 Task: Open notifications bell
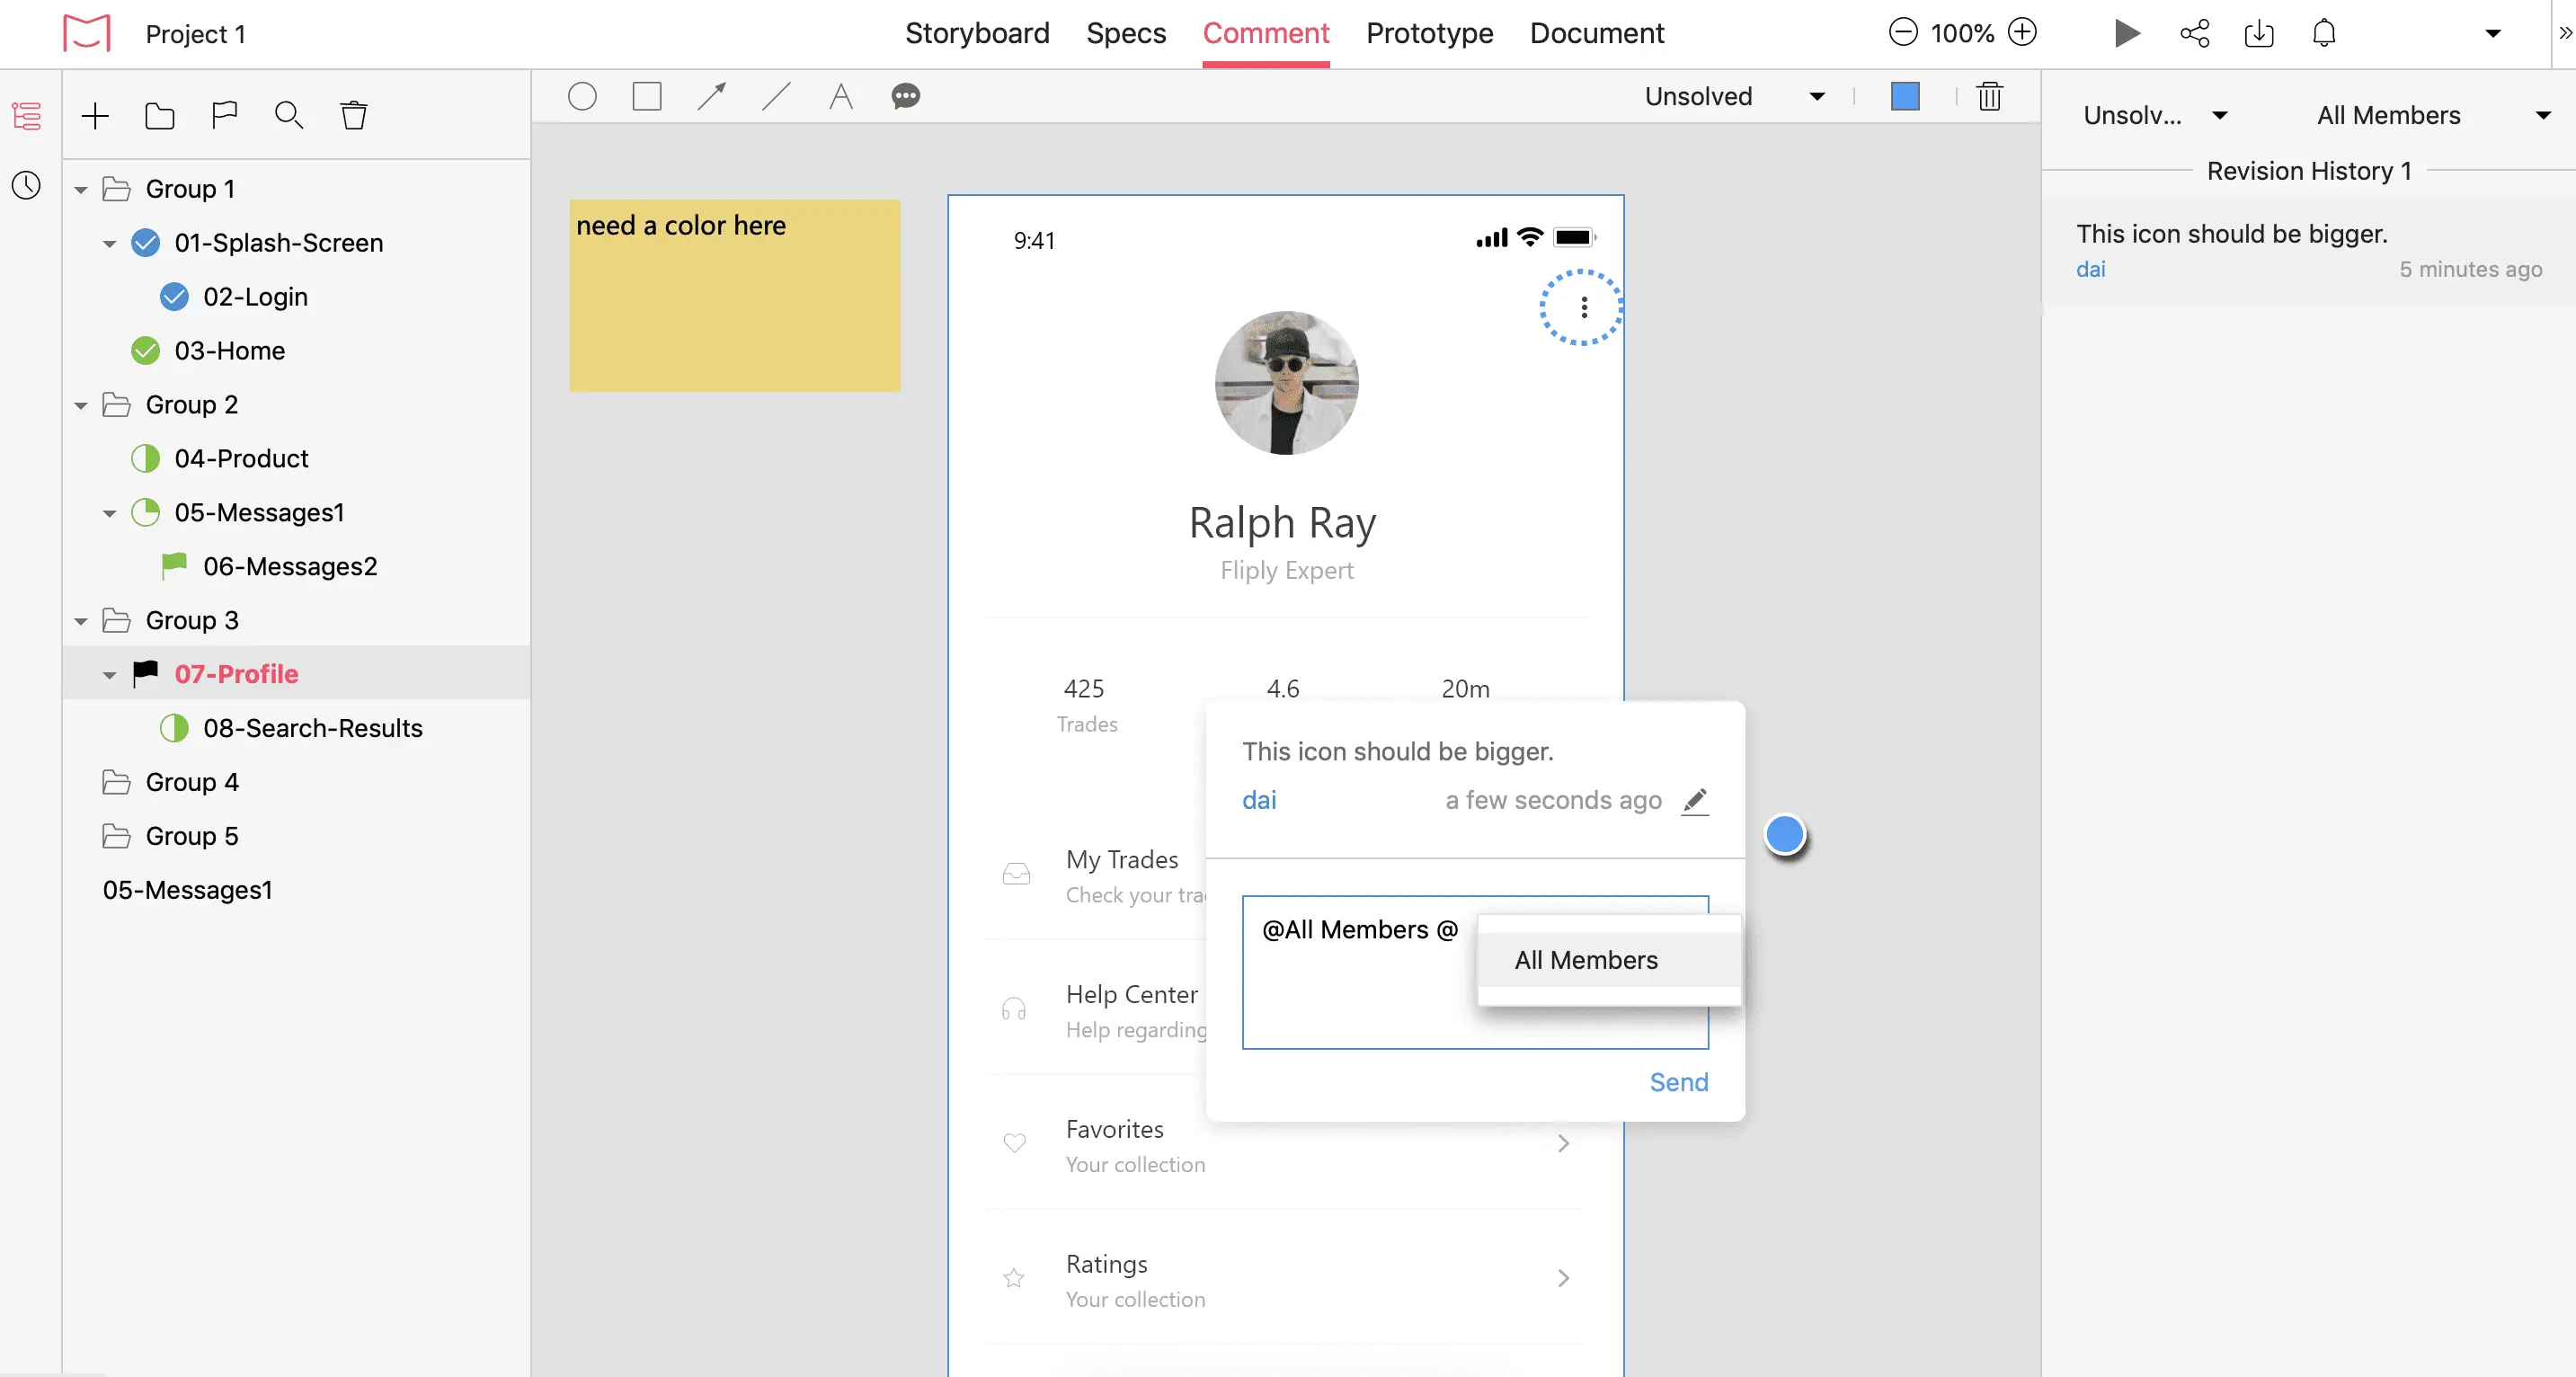pyautogui.click(x=2324, y=33)
